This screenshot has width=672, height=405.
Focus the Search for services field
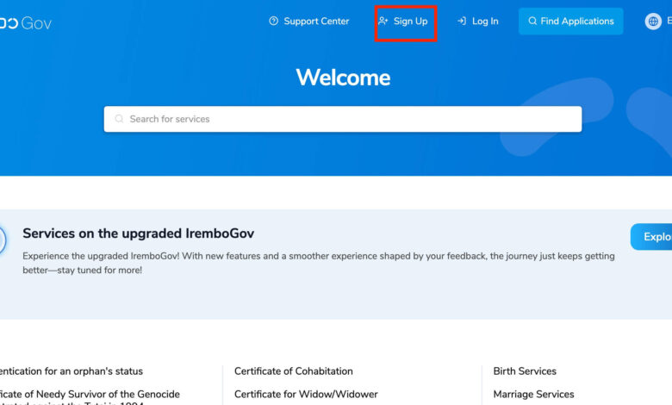pyautogui.click(x=342, y=119)
